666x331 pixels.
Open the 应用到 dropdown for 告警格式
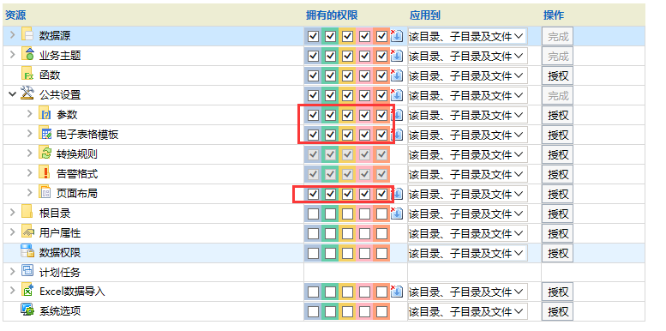[x=467, y=174]
